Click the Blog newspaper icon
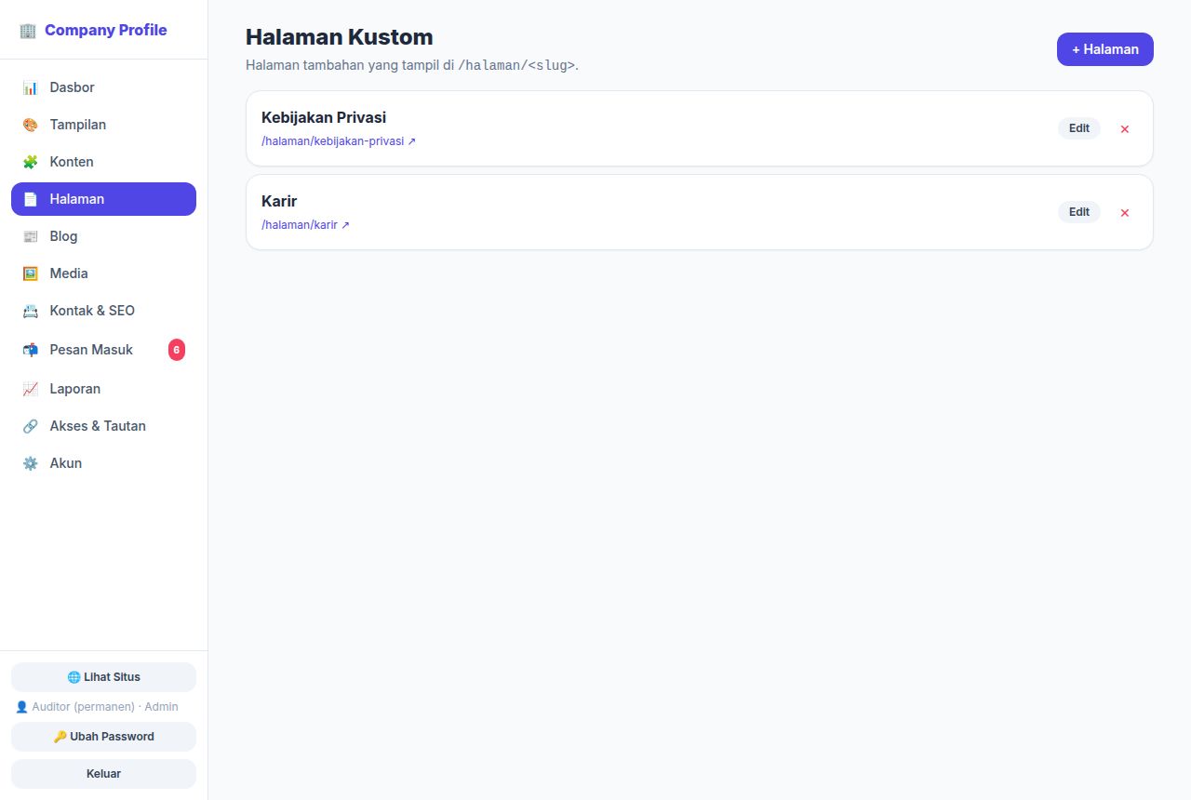The width and height of the screenshot is (1191, 800). pos(30,236)
